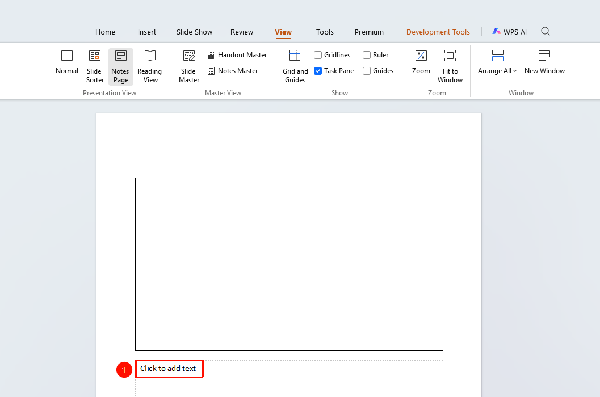
Task: Open the Home tab
Action: [105, 32]
